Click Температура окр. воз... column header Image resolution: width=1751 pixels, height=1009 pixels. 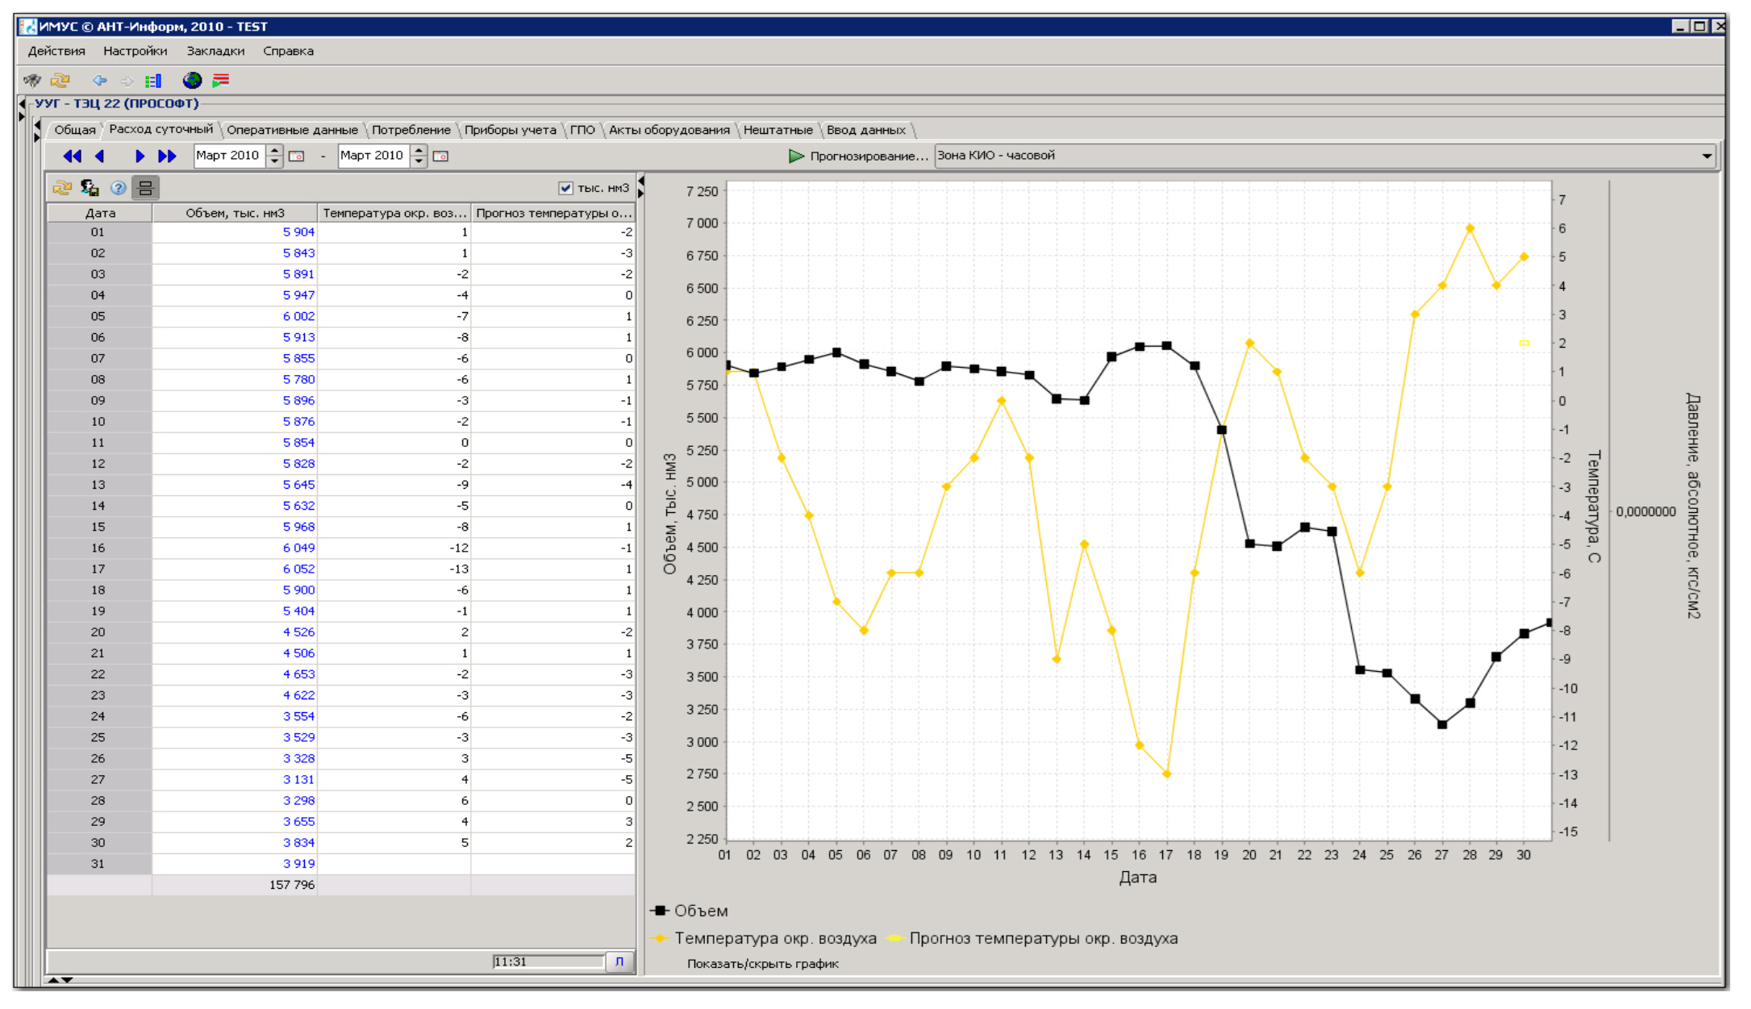click(x=394, y=213)
